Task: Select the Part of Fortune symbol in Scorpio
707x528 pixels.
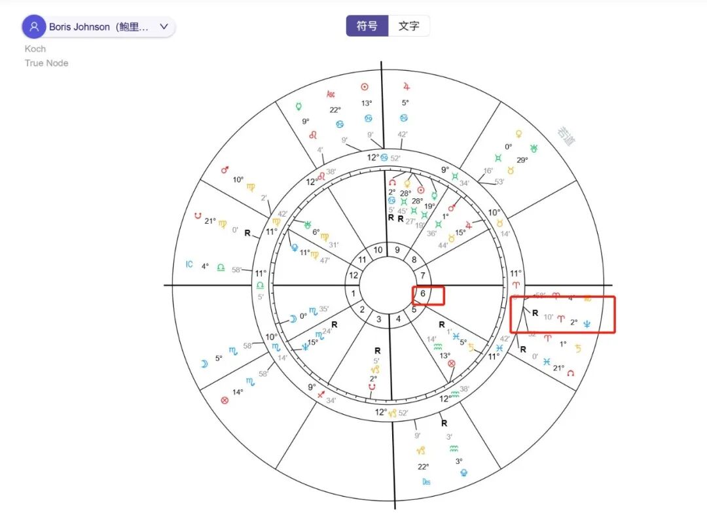Action: click(x=225, y=400)
